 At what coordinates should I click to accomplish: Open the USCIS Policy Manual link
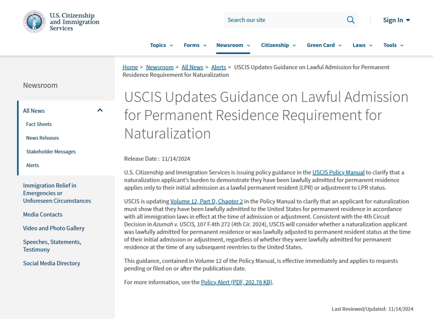(338, 172)
